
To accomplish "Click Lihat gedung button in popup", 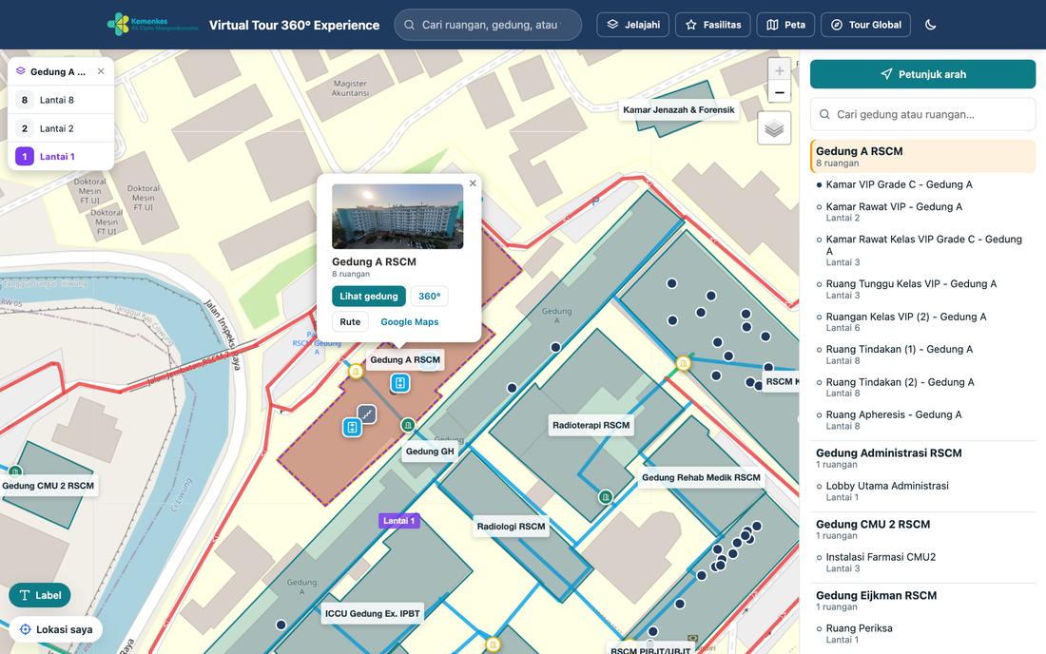I will coord(369,296).
